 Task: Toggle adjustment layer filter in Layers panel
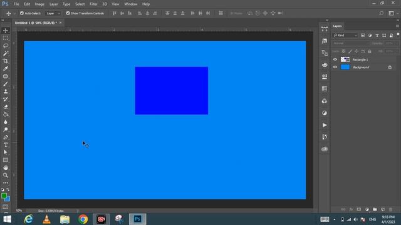pos(370,36)
